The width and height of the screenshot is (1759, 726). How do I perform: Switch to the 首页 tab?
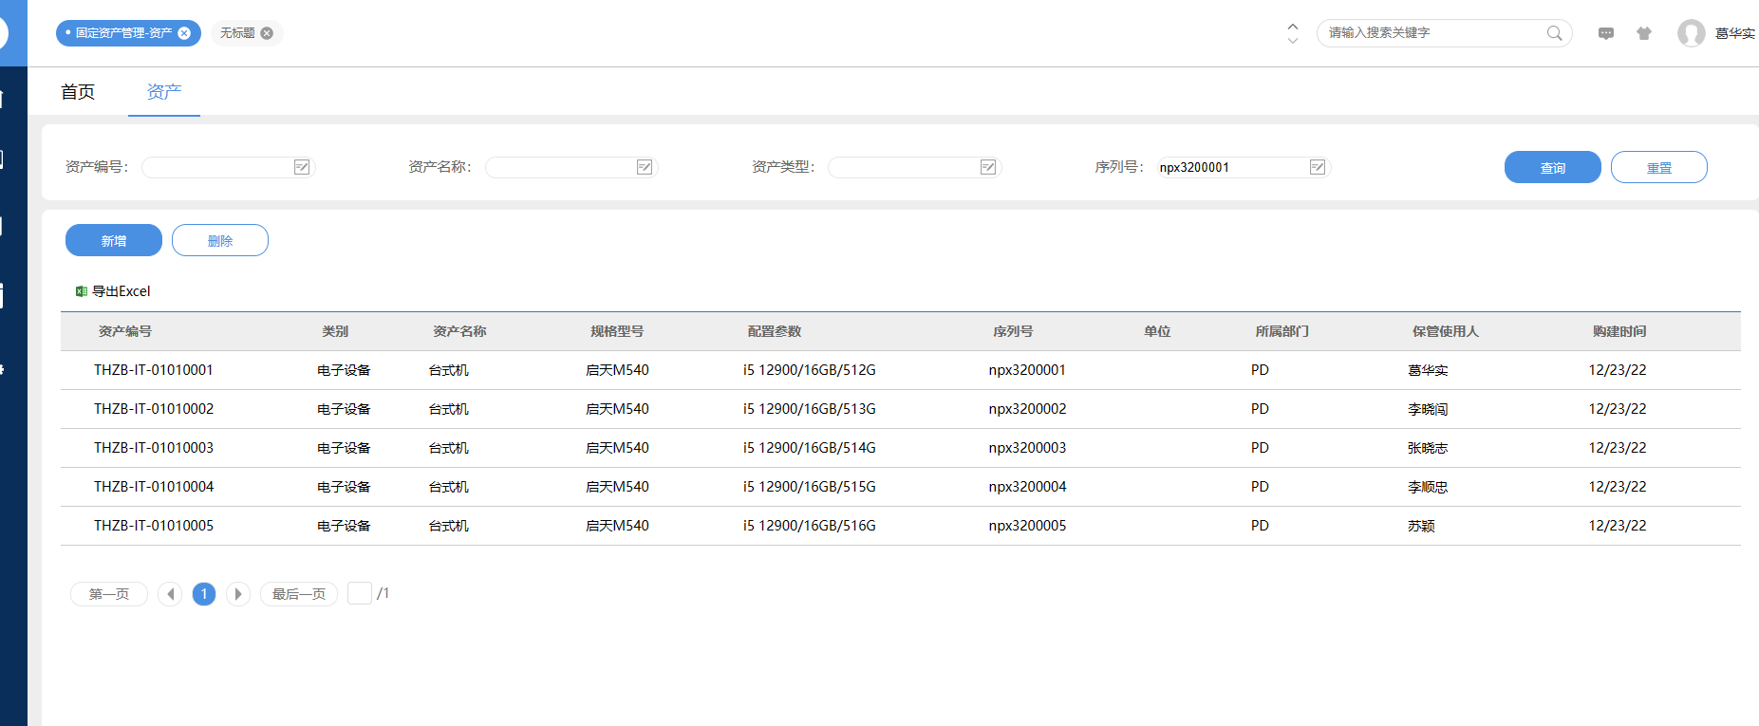point(78,92)
